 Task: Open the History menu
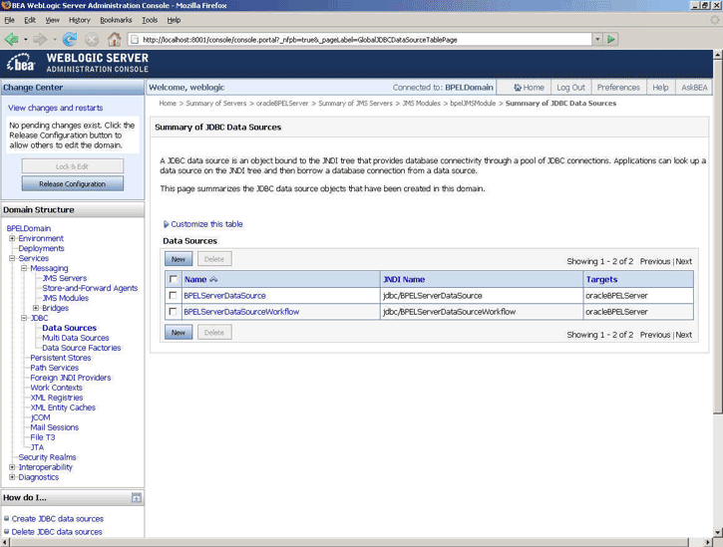coord(80,20)
